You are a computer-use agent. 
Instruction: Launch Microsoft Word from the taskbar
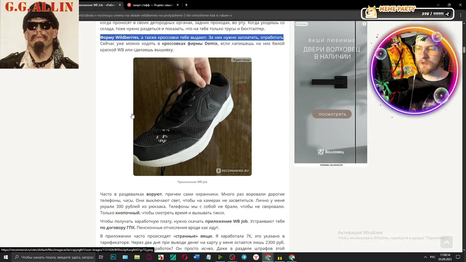(x=197, y=257)
